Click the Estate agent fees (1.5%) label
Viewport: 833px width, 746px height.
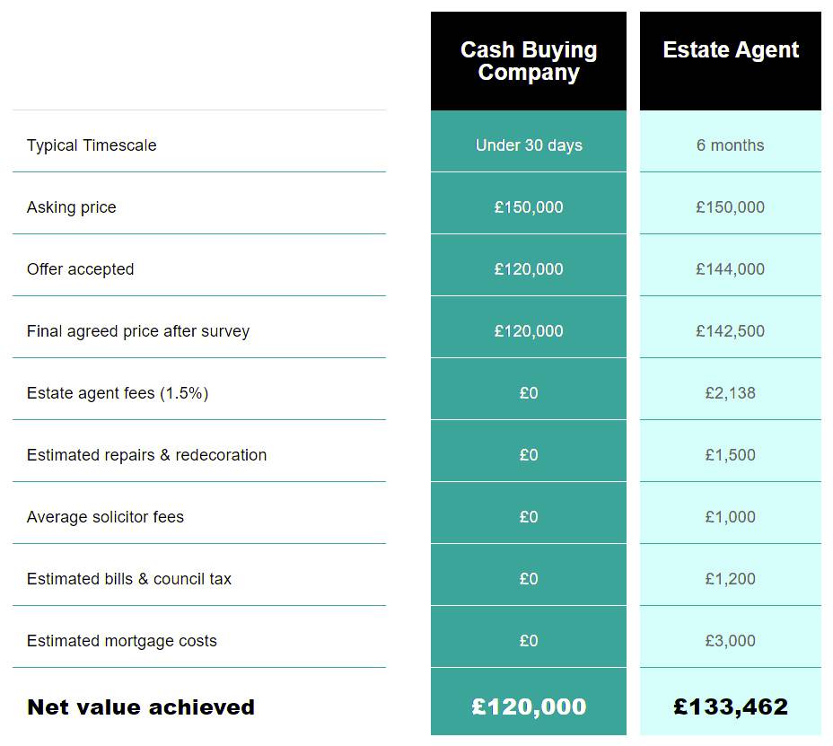click(x=118, y=393)
